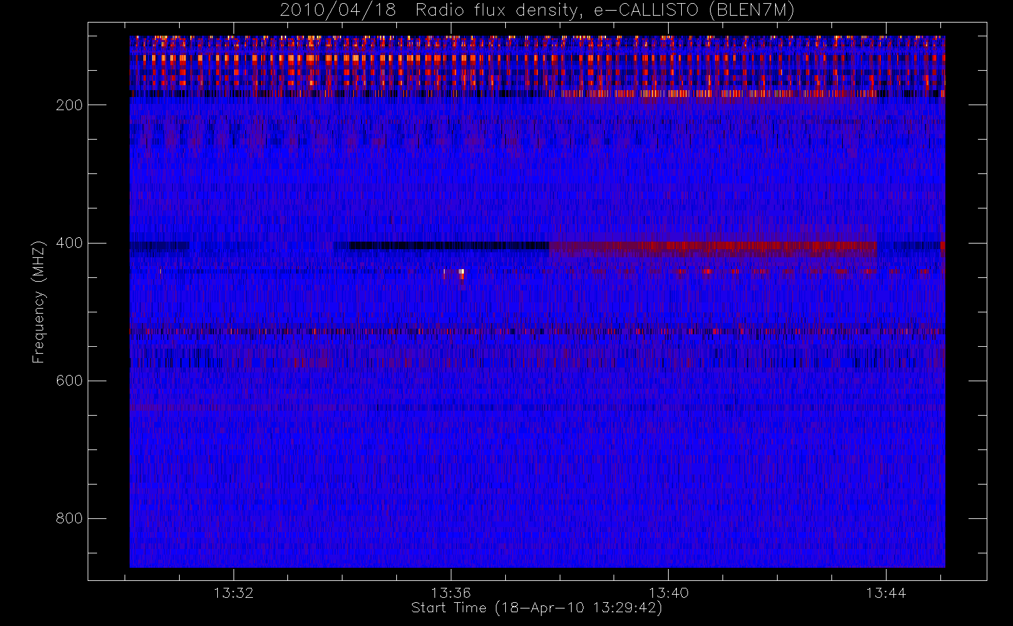Select the 400 frequency axis label
Viewport: 1013px width, 626px height.
click(x=69, y=243)
